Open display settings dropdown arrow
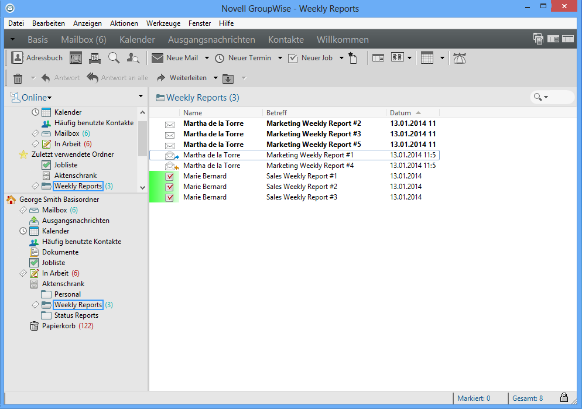This screenshot has height=409, width=582. (409, 58)
